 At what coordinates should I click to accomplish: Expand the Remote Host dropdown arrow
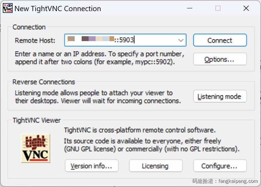pos(181,40)
